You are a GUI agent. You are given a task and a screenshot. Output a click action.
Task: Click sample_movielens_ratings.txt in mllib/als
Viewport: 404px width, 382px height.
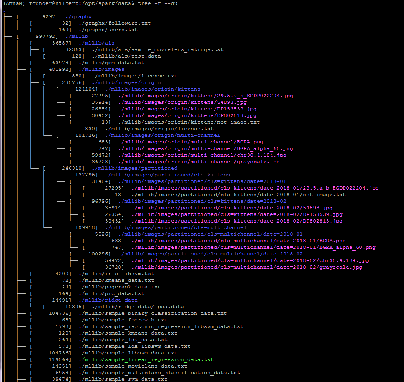pos(158,49)
